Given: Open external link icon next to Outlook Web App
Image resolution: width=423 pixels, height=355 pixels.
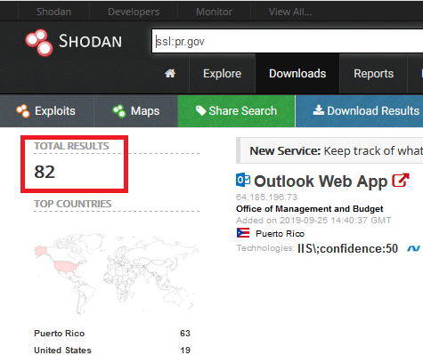Looking at the screenshot, I should coord(401,180).
